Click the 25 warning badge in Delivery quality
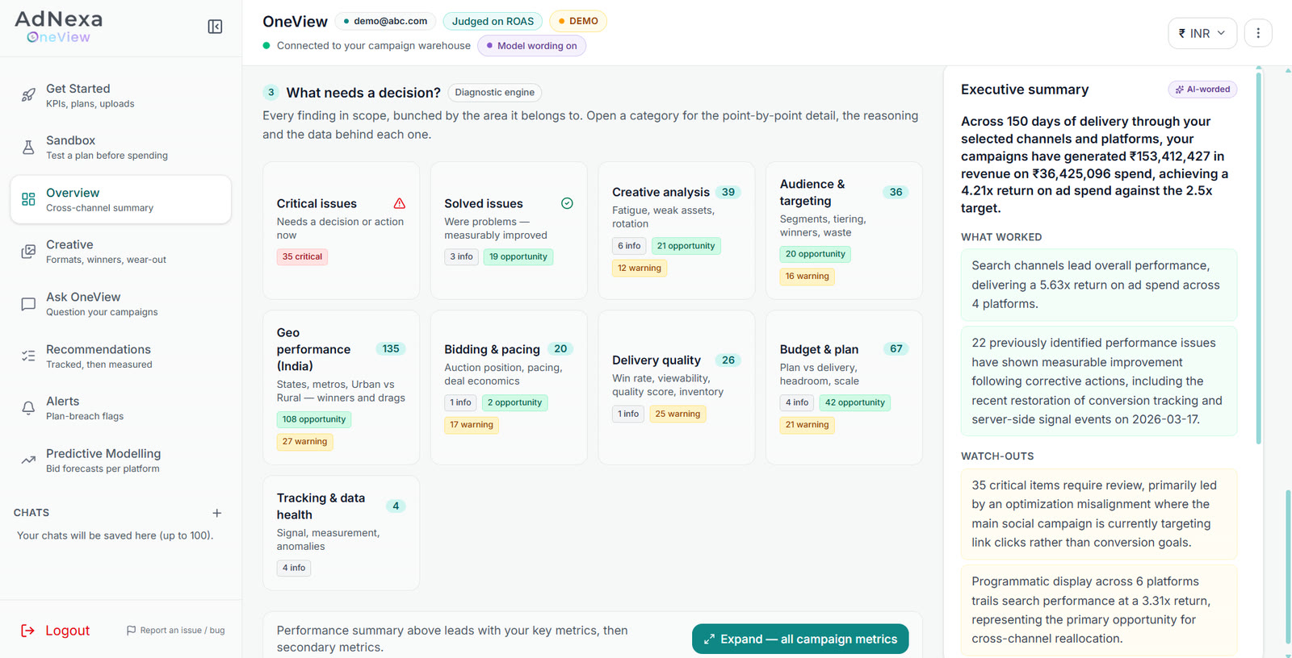Screen dimensions: 1292x658 click(x=677, y=414)
